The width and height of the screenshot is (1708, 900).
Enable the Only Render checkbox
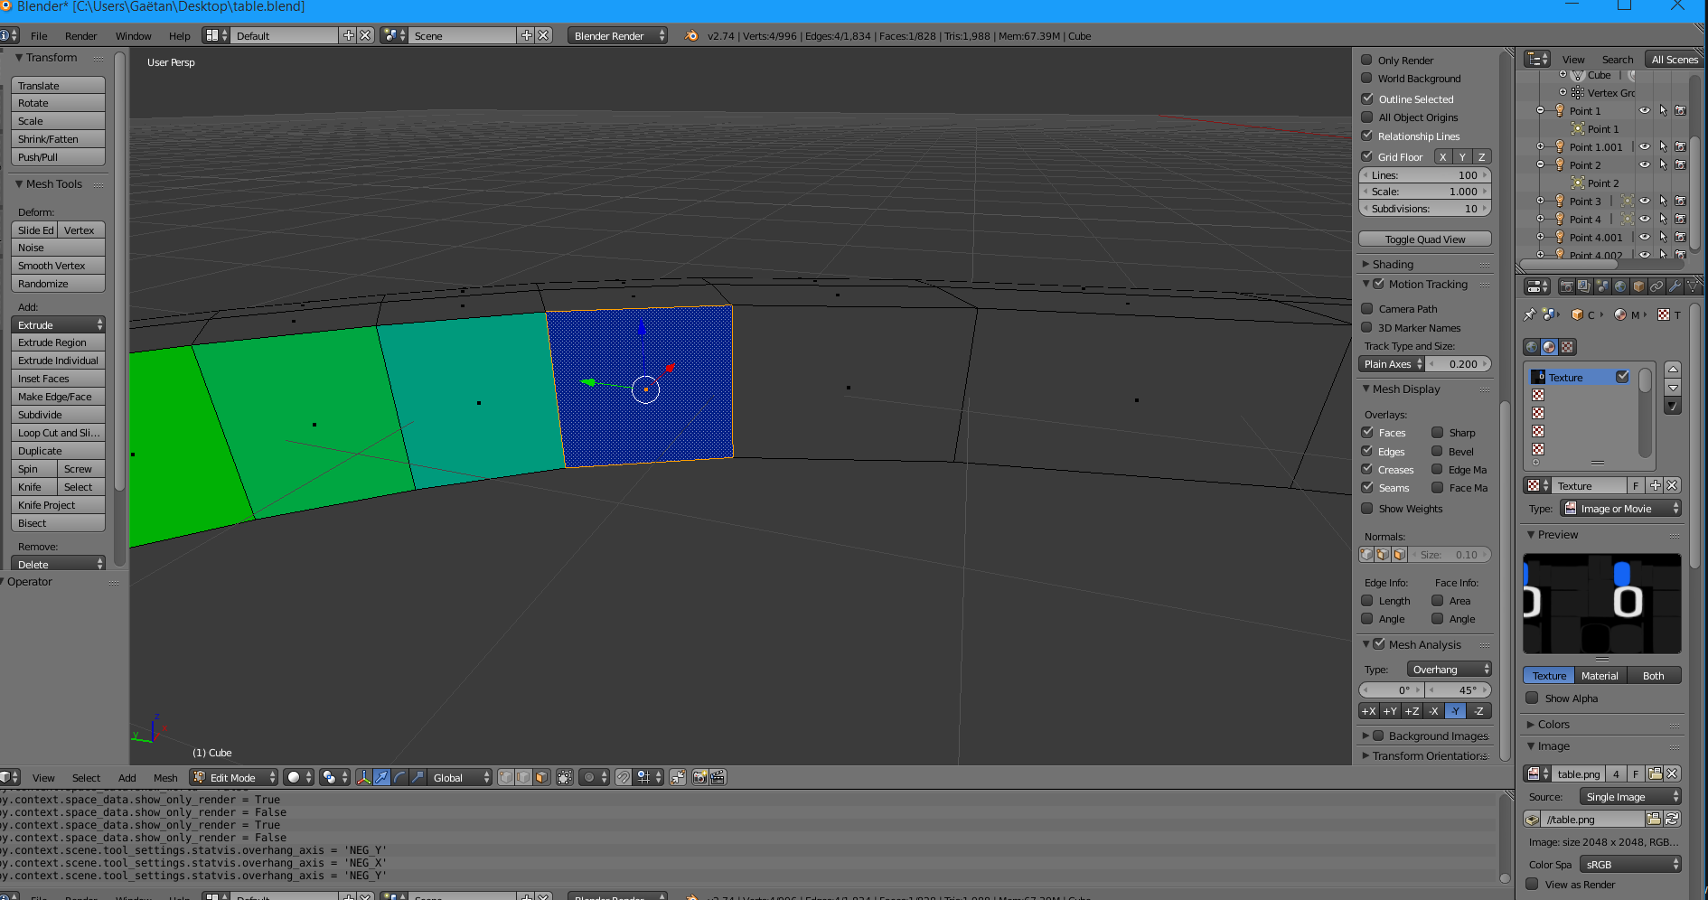[1367, 61]
